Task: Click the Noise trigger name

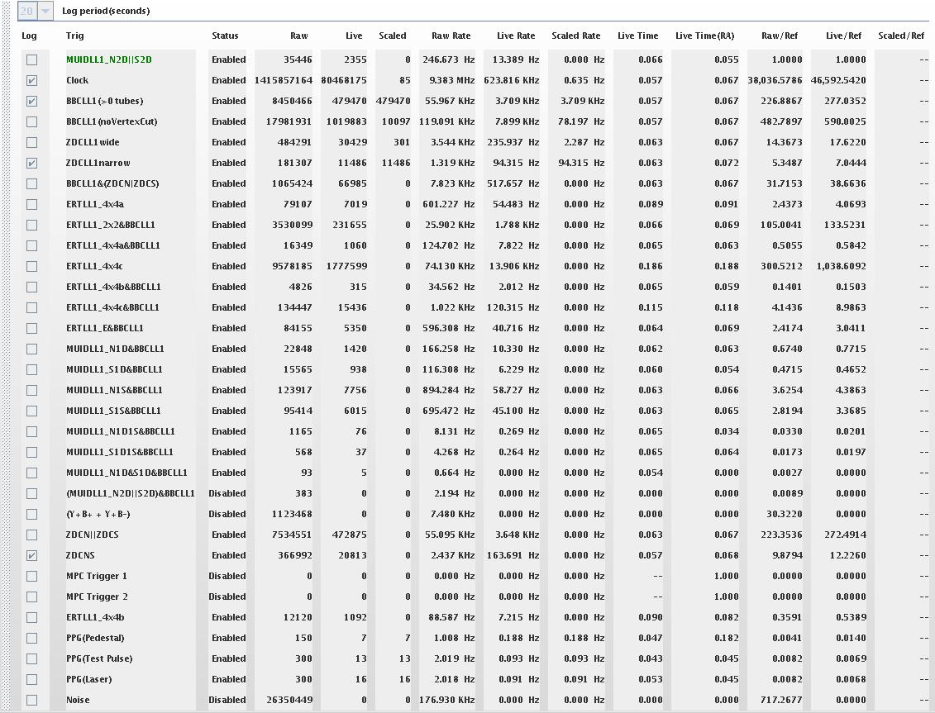Action: (78, 701)
